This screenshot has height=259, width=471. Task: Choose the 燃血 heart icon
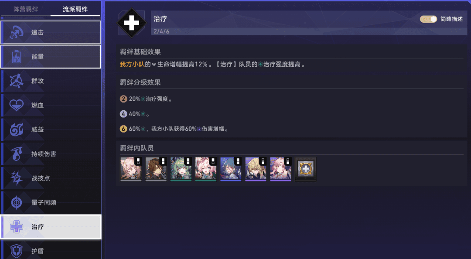tap(17, 105)
